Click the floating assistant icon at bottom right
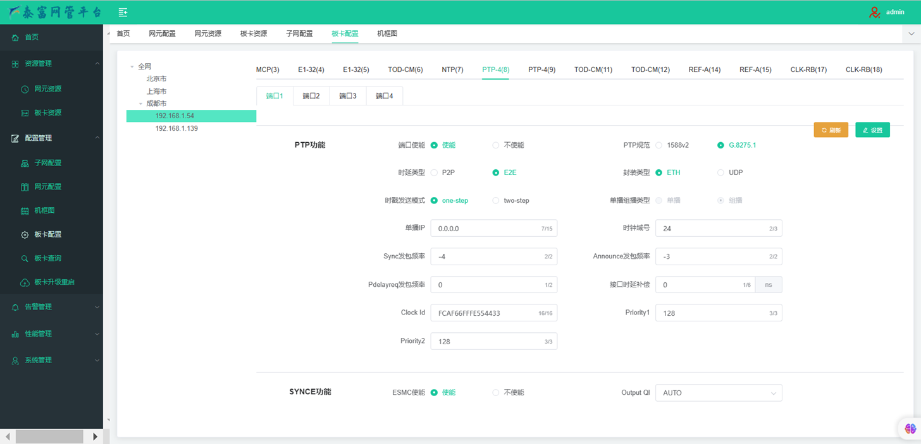 click(x=910, y=428)
